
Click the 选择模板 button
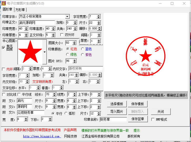117,104
